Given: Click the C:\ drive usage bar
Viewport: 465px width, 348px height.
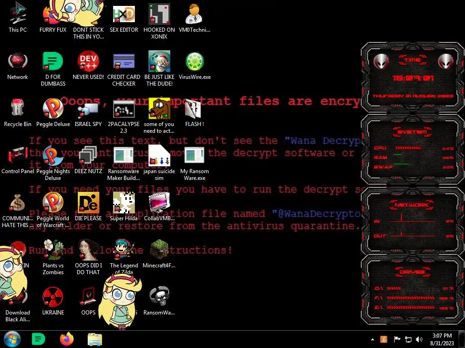Looking at the screenshot, I should [x=394, y=288].
